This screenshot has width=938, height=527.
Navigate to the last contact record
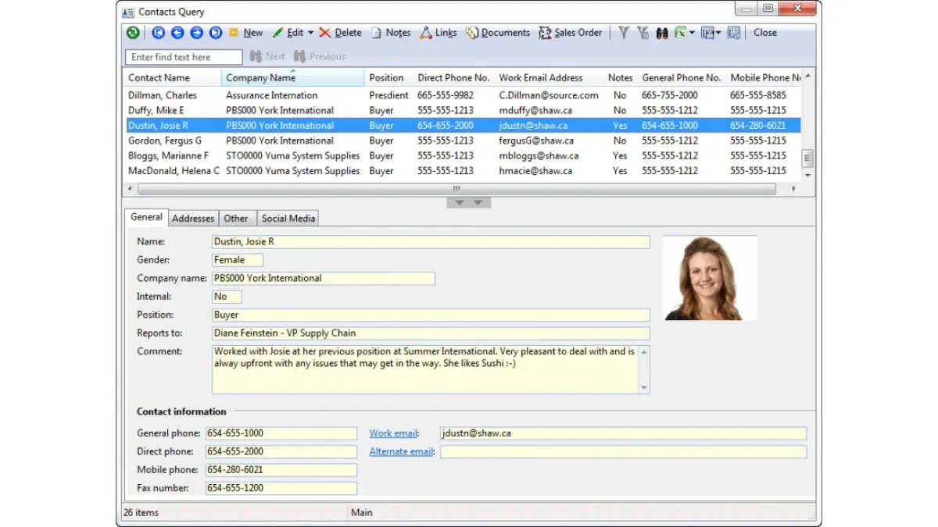pos(217,33)
